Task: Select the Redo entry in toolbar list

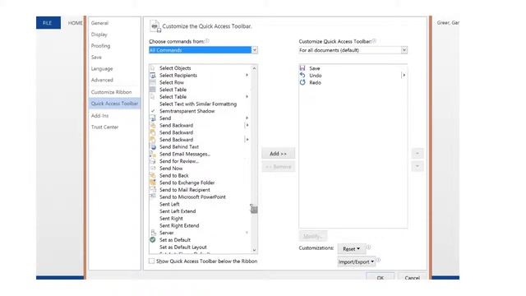Action: pyautogui.click(x=315, y=82)
